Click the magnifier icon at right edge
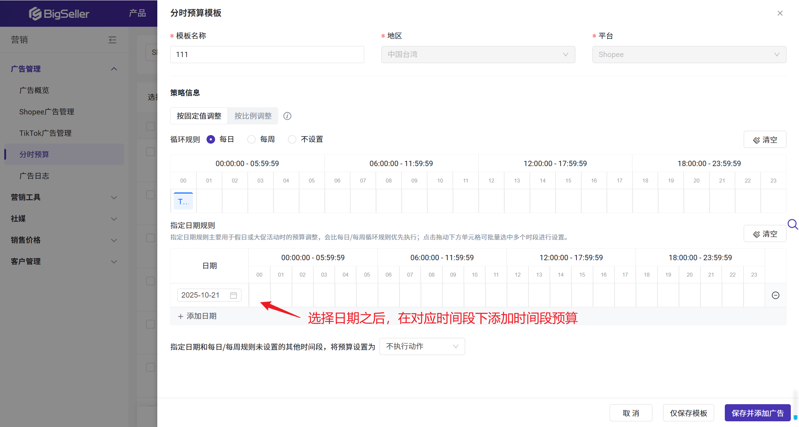Image resolution: width=799 pixels, height=427 pixels. (793, 225)
